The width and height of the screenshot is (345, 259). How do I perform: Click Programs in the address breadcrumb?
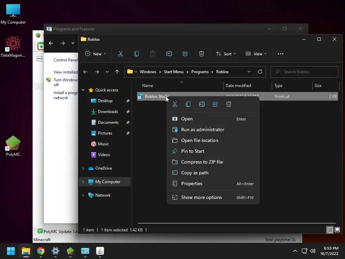[x=200, y=72]
